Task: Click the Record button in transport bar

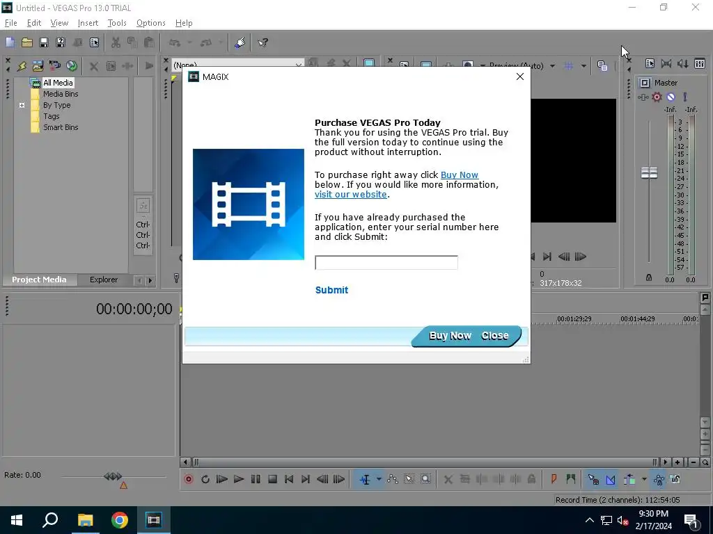Action: (189, 479)
